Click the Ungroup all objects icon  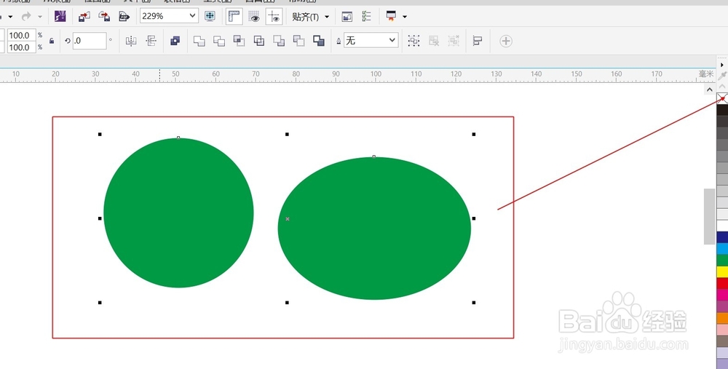[454, 41]
